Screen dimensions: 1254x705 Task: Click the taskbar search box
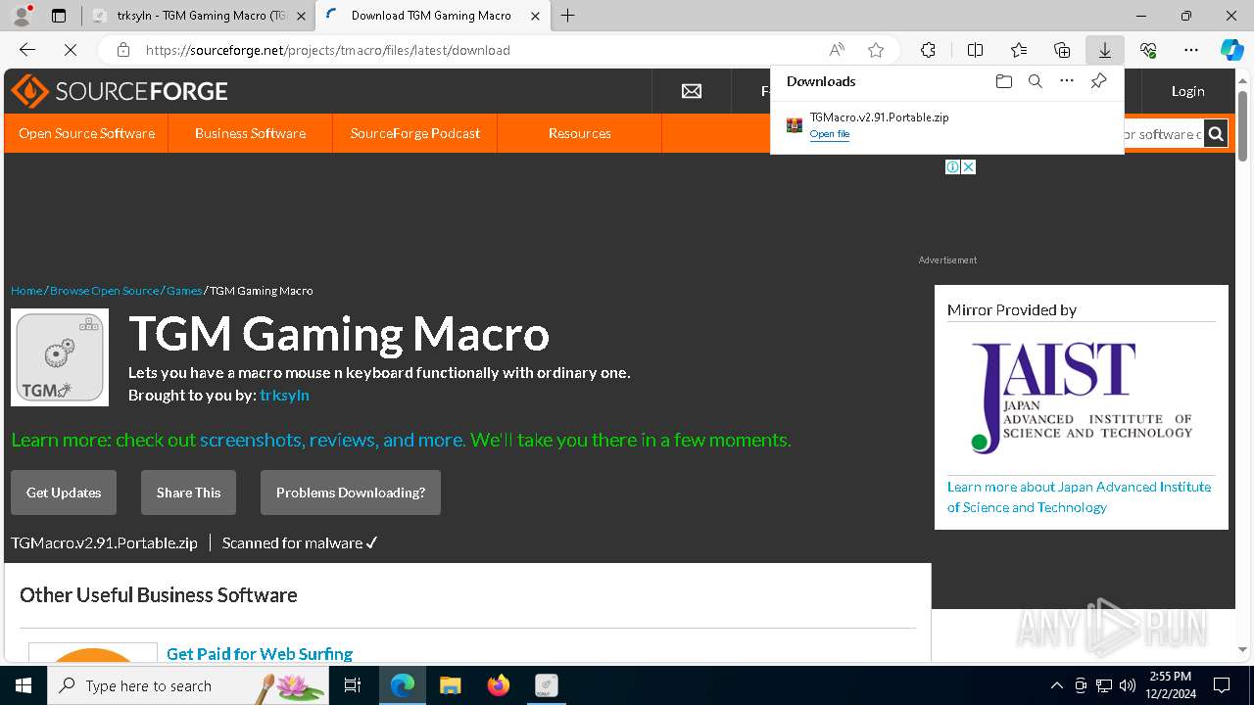point(190,685)
